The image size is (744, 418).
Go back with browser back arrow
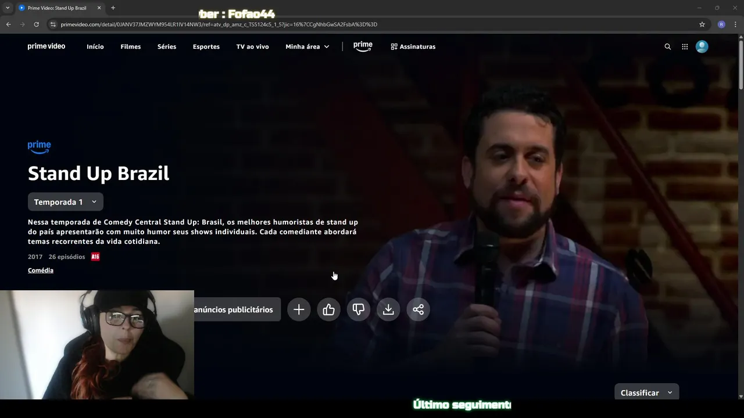point(8,24)
